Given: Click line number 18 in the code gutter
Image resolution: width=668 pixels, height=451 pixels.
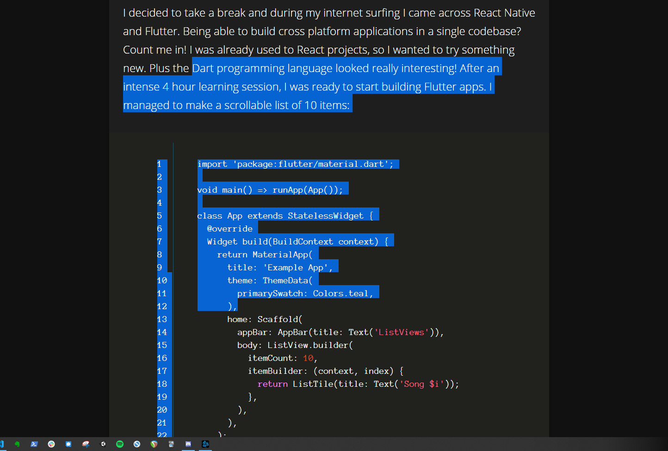Looking at the screenshot, I should pyautogui.click(x=162, y=384).
